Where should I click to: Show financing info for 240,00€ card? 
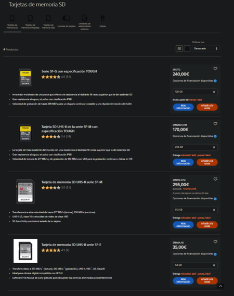tap(215, 81)
